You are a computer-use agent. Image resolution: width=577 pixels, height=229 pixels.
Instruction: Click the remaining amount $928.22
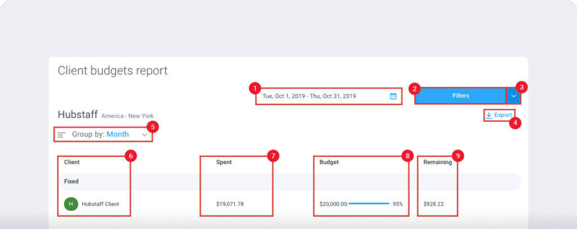pyautogui.click(x=433, y=204)
